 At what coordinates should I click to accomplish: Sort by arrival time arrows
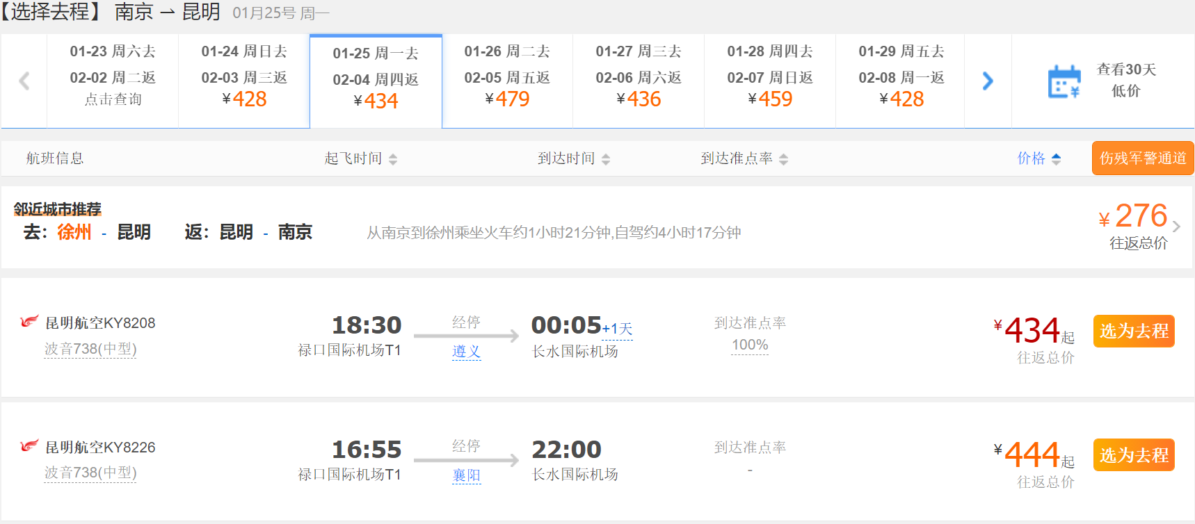(x=606, y=159)
